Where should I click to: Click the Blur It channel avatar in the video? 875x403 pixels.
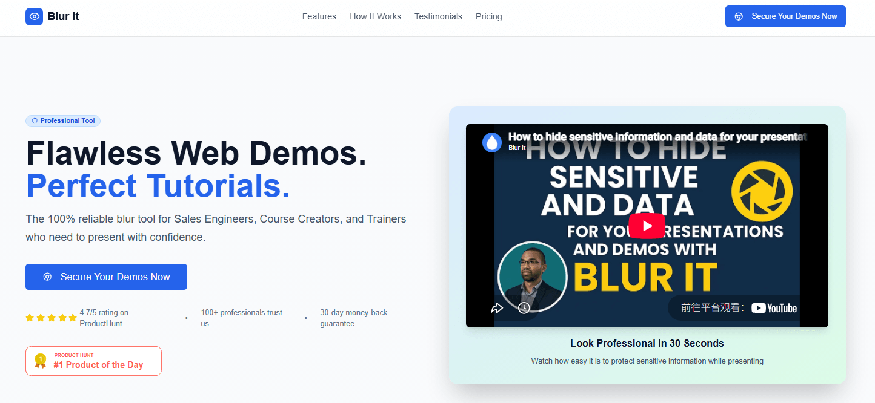pos(492,142)
